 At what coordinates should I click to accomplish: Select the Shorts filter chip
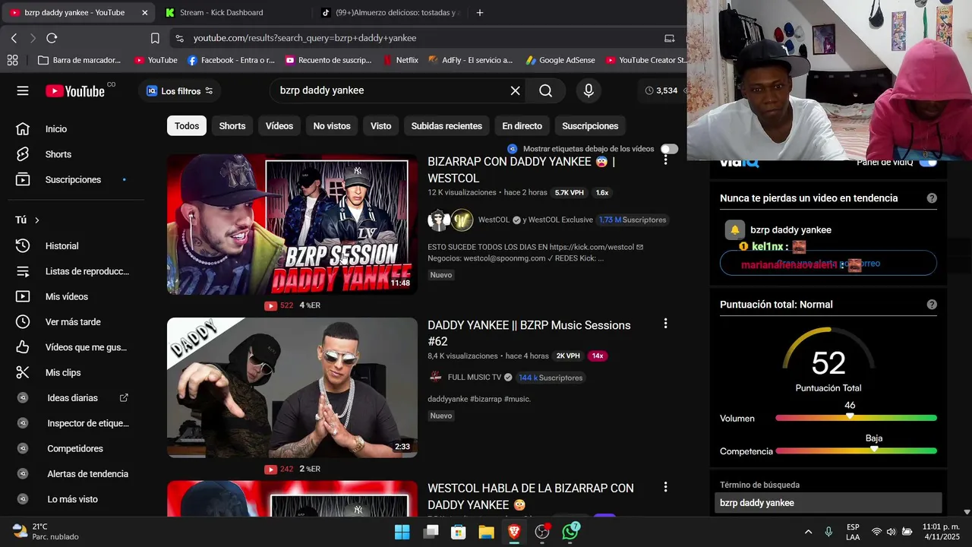[x=232, y=126]
